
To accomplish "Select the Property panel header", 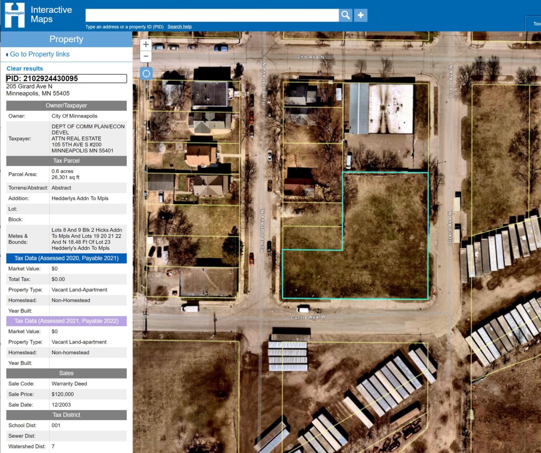I will pos(66,39).
